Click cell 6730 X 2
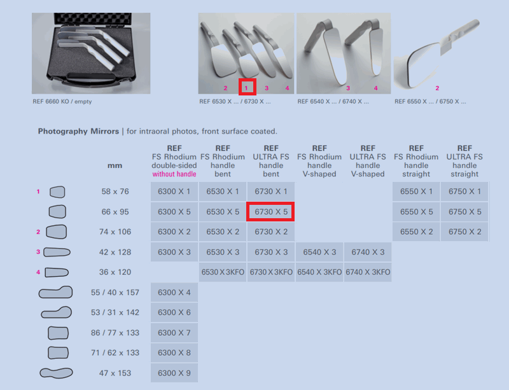The image size is (509, 390). point(271,232)
